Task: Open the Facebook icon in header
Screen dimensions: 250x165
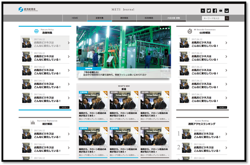Action: [215, 11]
